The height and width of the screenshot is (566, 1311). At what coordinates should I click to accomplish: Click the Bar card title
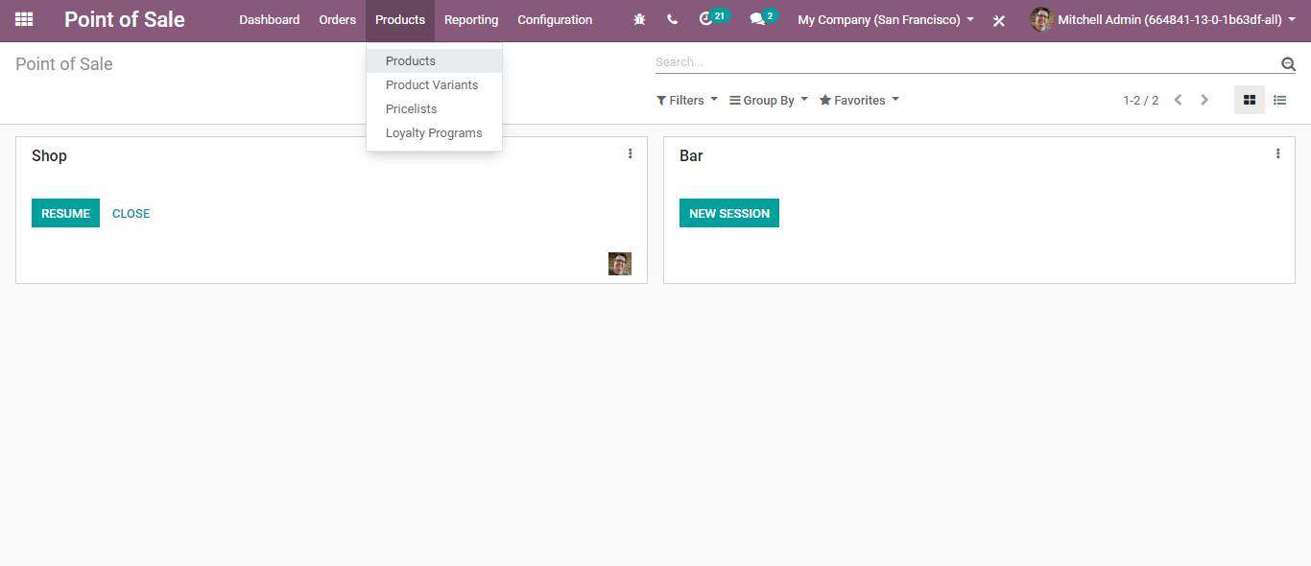(x=691, y=155)
